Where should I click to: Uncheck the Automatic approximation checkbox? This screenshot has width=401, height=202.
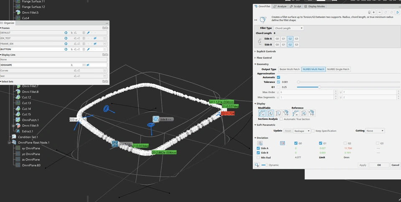279,77
